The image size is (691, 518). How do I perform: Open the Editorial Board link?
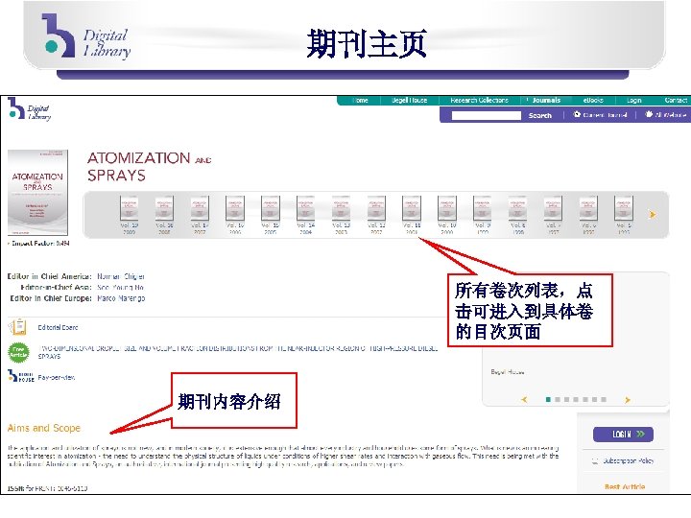pos(58,328)
